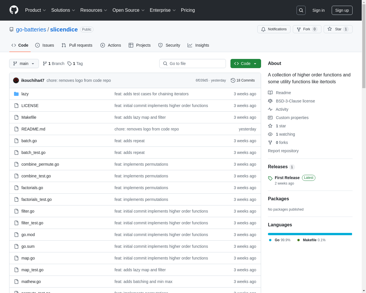Open commit hash 6f039d5
Screen dimensions: 366x293
pyautogui.click(x=202, y=80)
